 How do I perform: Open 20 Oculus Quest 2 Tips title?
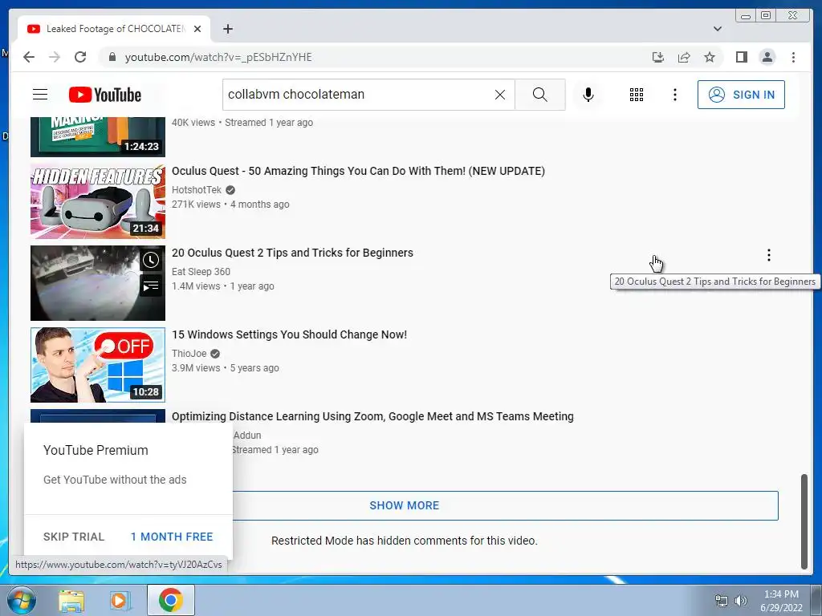point(292,253)
